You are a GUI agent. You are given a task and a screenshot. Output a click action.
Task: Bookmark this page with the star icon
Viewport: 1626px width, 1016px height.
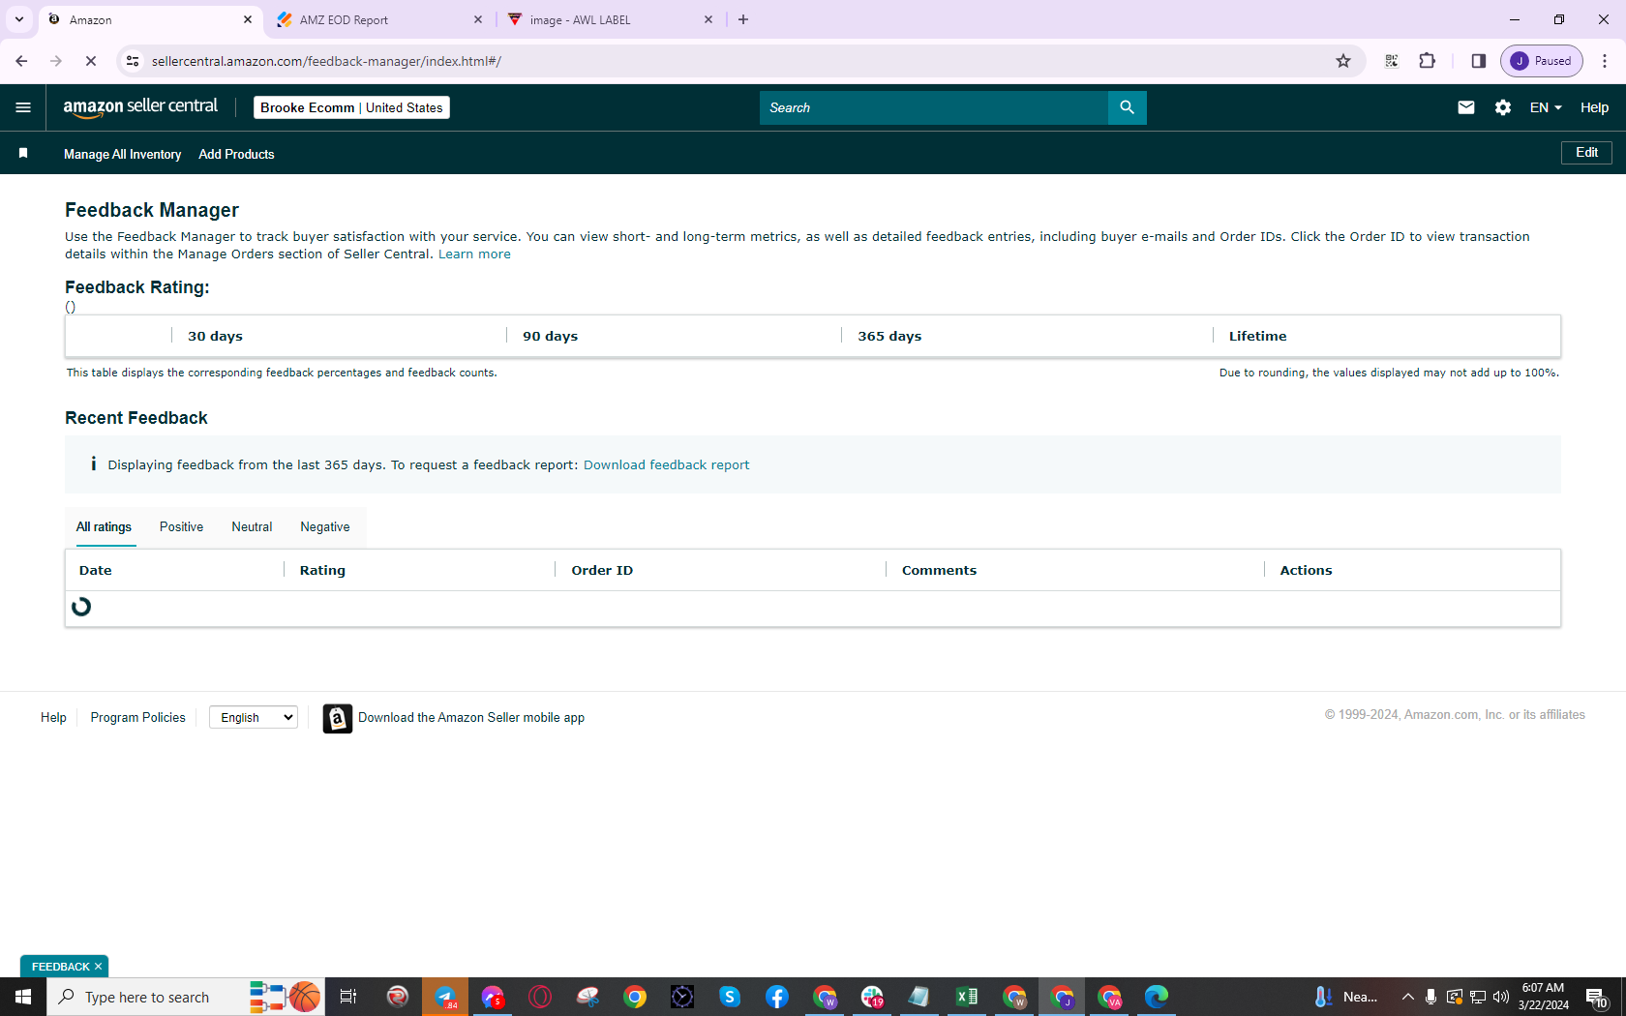1342,61
